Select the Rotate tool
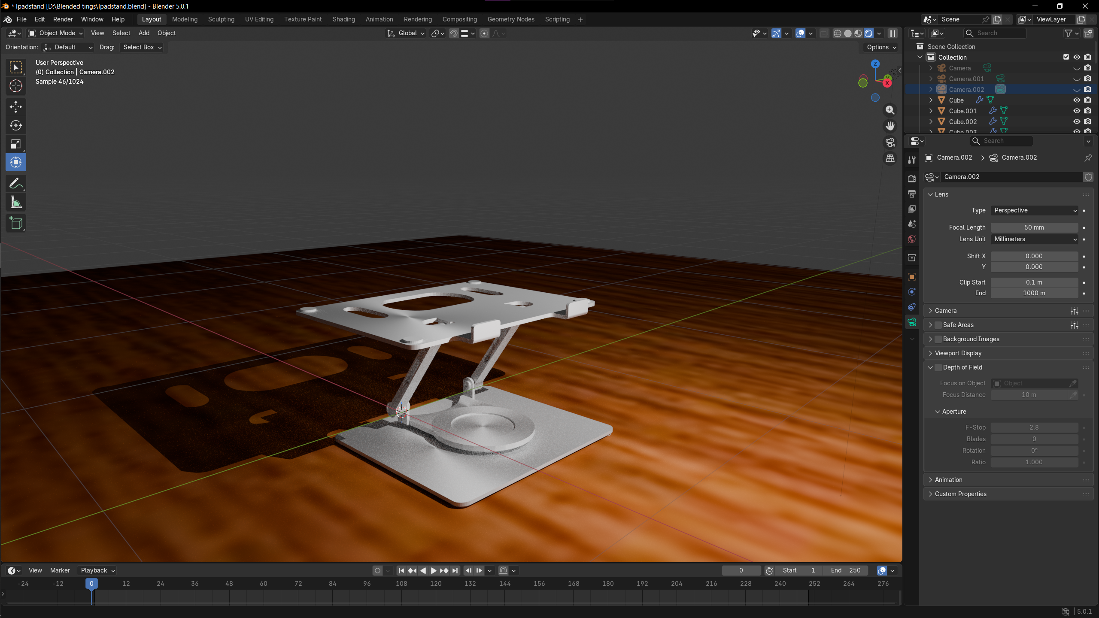This screenshot has width=1099, height=618. point(16,125)
